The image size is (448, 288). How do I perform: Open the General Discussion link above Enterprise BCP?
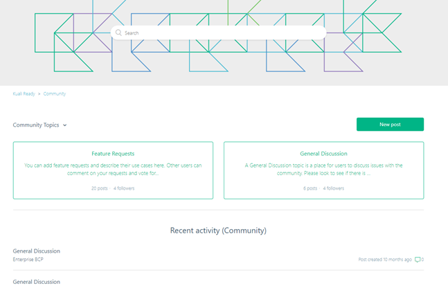pyautogui.click(x=36, y=251)
